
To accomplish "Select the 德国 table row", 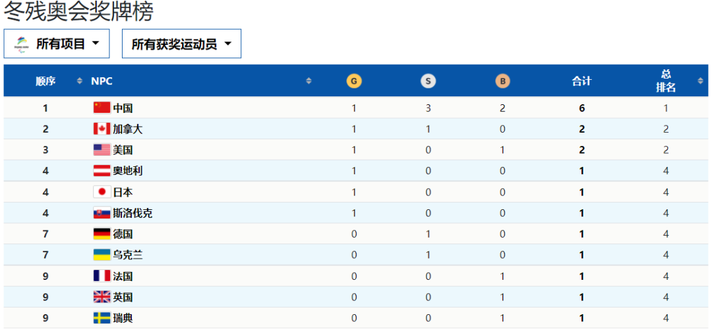I will pos(356,234).
